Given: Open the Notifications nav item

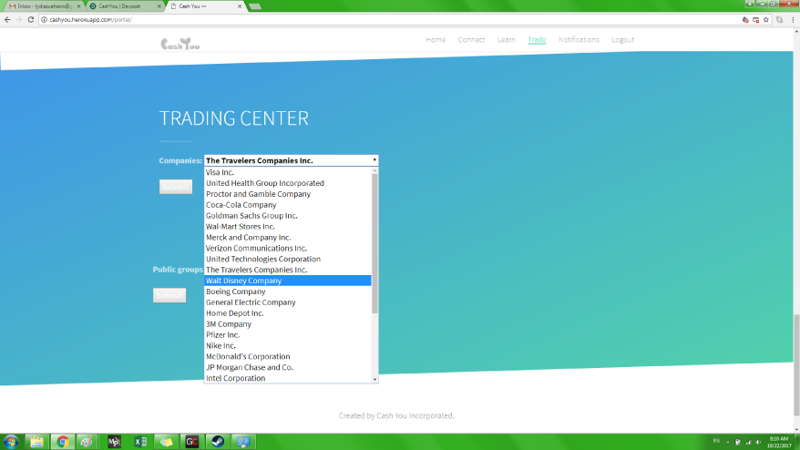Looking at the screenshot, I should [x=579, y=40].
